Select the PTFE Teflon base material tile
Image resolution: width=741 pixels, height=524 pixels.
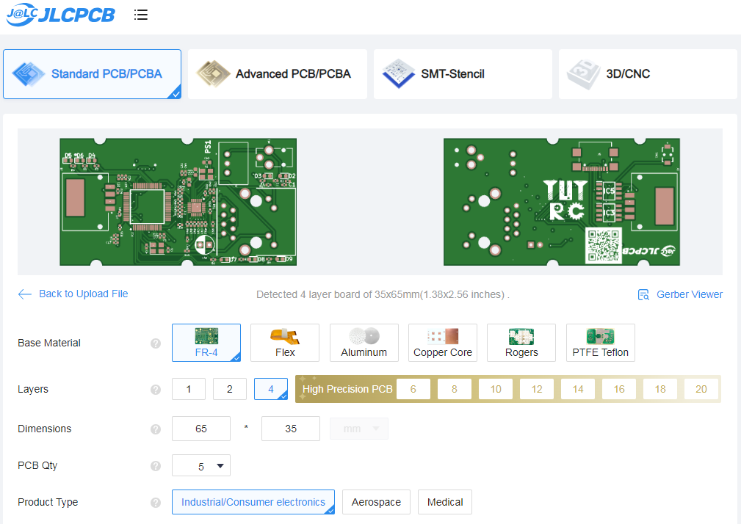click(600, 343)
